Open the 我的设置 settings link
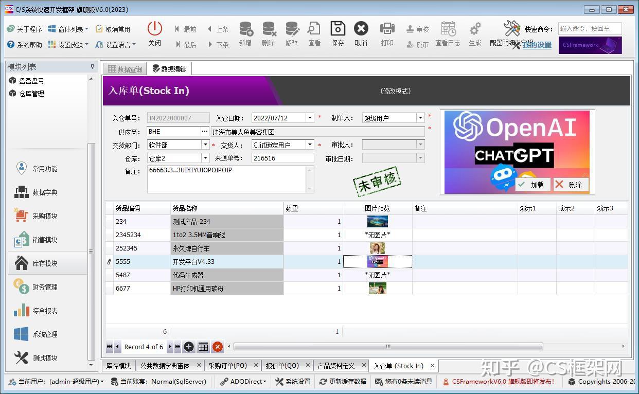 [x=537, y=45]
